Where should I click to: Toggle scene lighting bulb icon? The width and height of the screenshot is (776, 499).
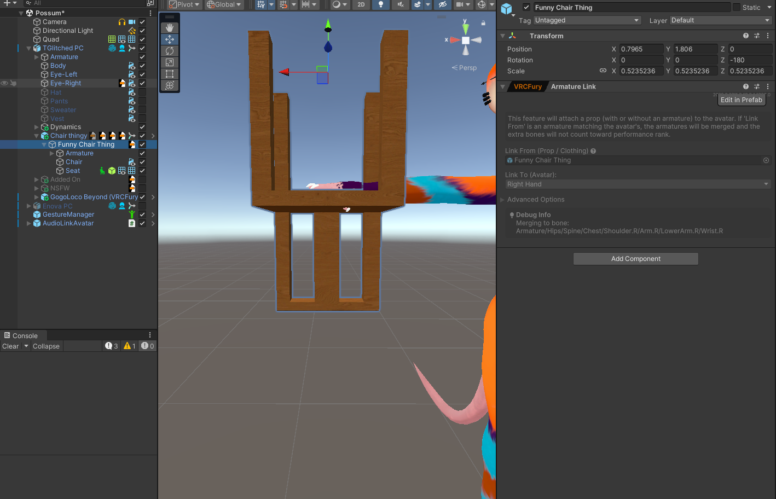381,4
